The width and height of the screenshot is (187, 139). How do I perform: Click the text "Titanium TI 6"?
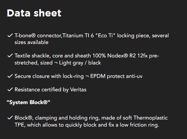78,36
